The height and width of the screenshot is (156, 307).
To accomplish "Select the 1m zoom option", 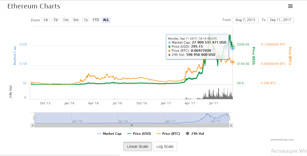I will point(66,20).
